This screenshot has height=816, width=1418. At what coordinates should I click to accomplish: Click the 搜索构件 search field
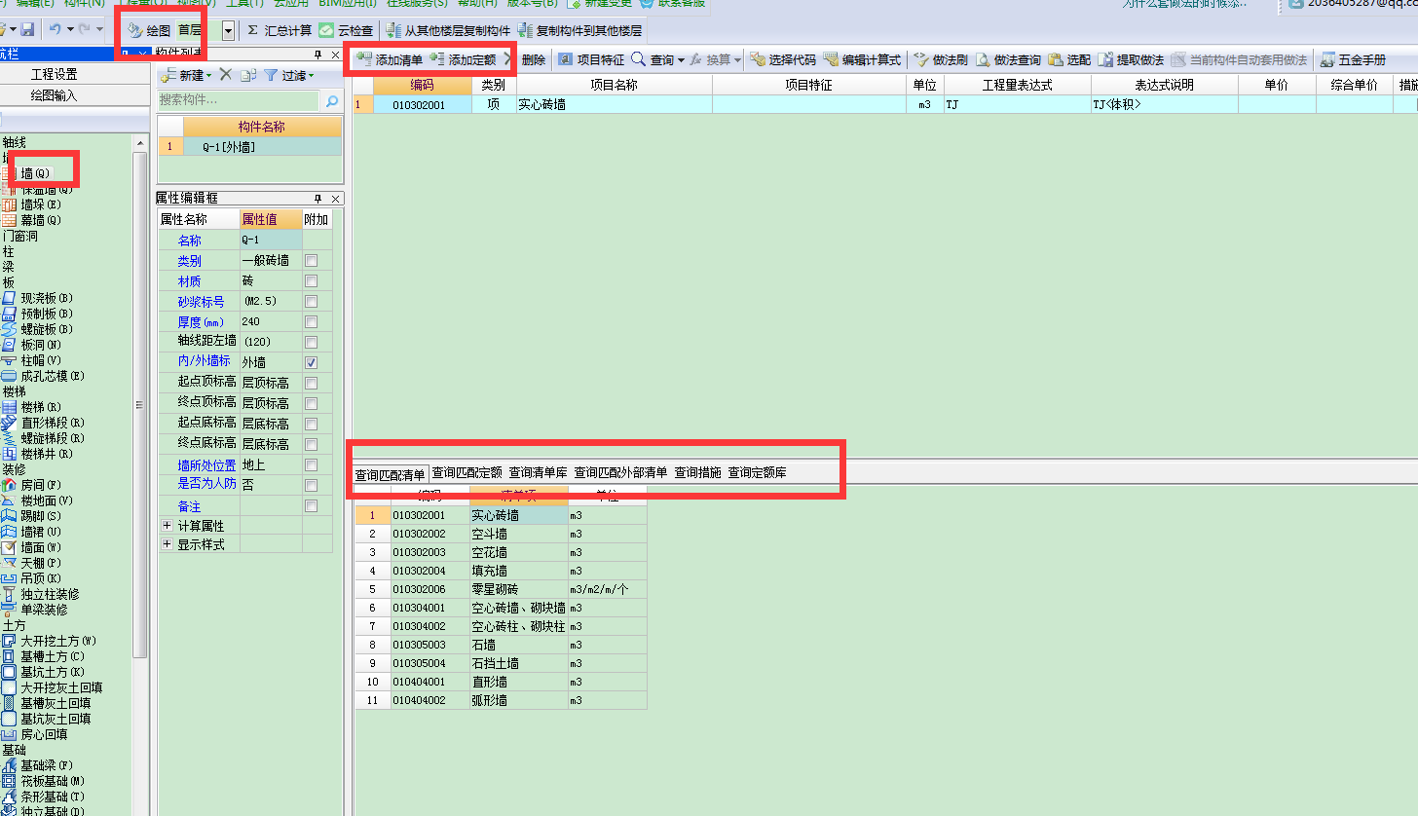coord(239,100)
